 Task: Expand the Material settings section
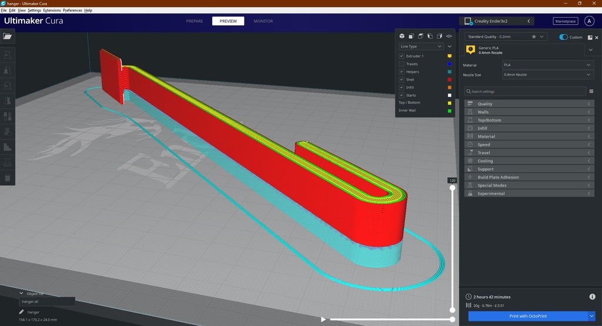[529, 136]
